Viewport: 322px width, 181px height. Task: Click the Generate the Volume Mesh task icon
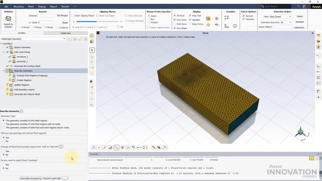coord(12,94)
